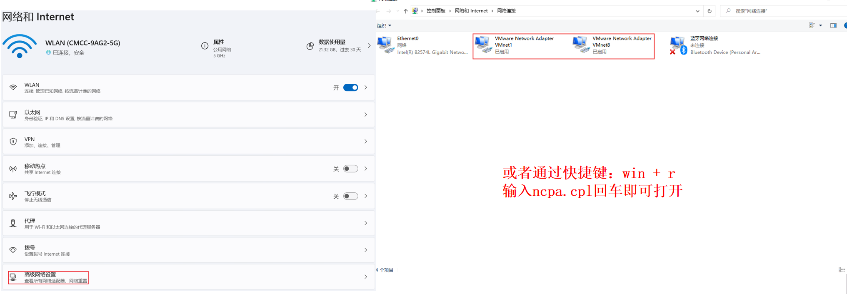Click the Ethernet0 adapter icon
Screen dimensions: 847x294
[386, 45]
